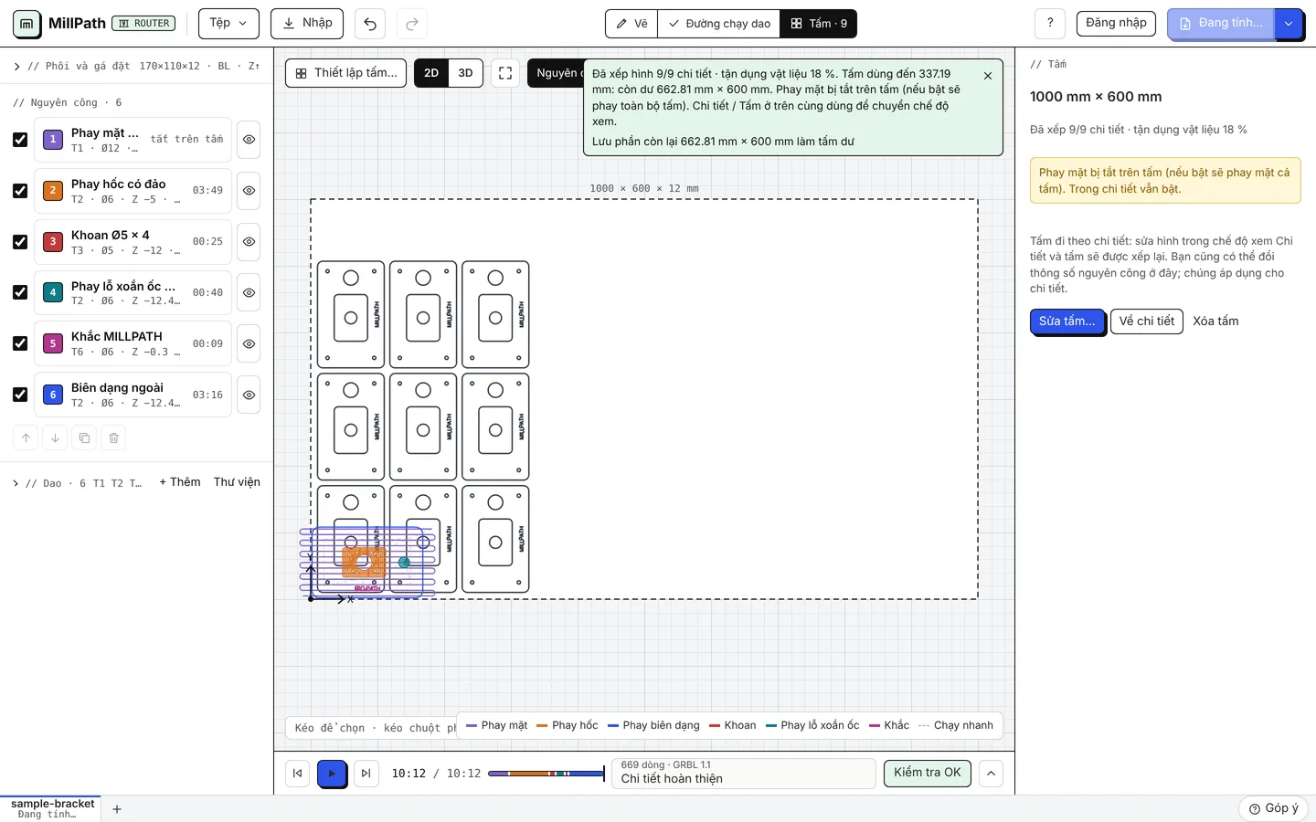1316x822 pixels.
Task: Expand the Phôi và gá đặt section
Action: tap(16, 67)
